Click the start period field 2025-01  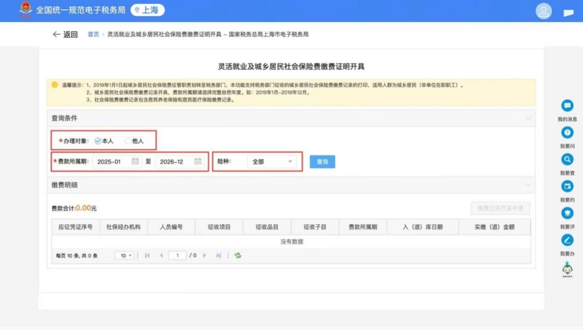coord(112,162)
